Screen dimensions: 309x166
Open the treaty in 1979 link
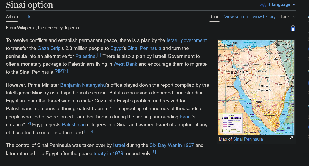pos(108,153)
